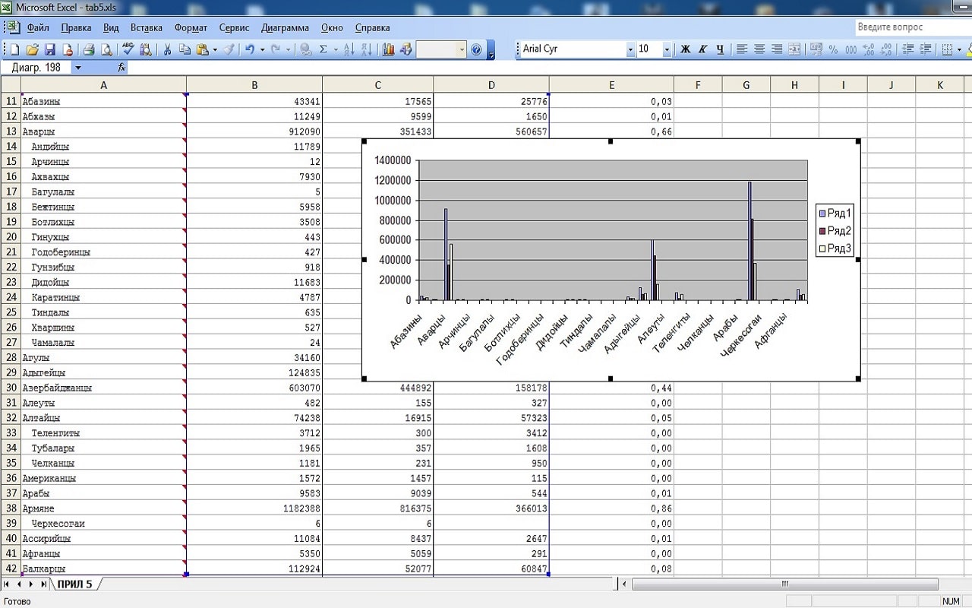This screenshot has height=608, width=972.
Task: Align text right using the toolbar icon
Action: pyautogui.click(x=776, y=49)
